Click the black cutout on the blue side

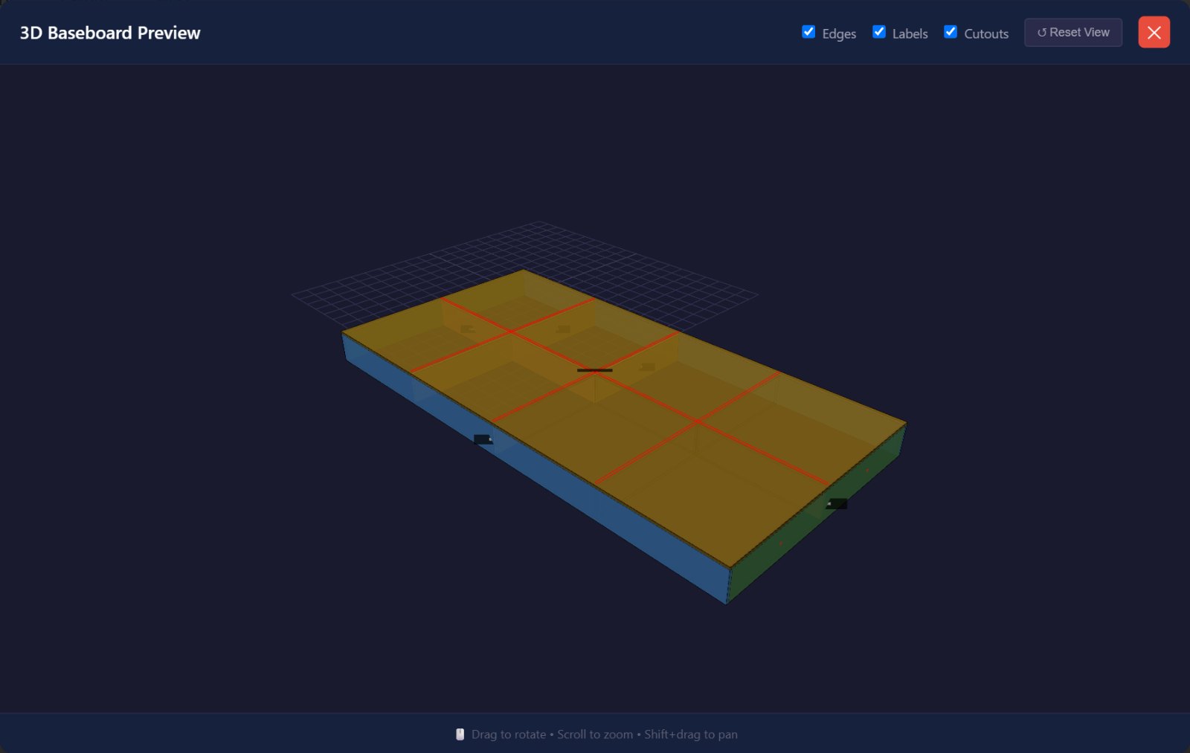(483, 439)
